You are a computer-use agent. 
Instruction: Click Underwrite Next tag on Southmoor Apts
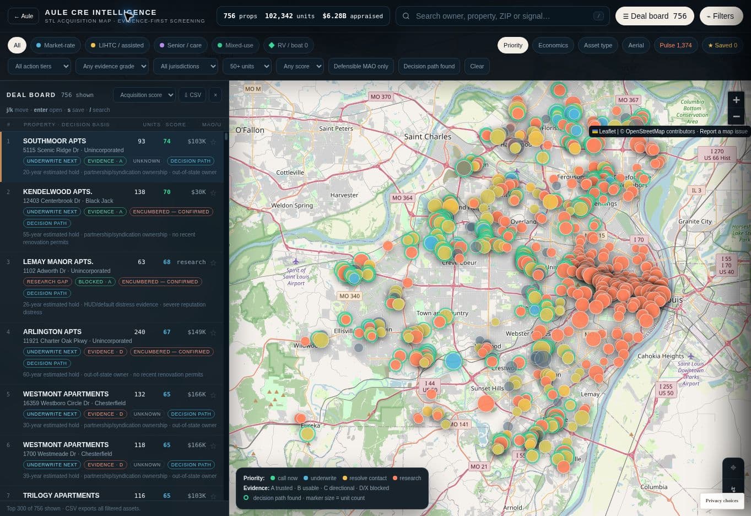[x=52, y=161]
